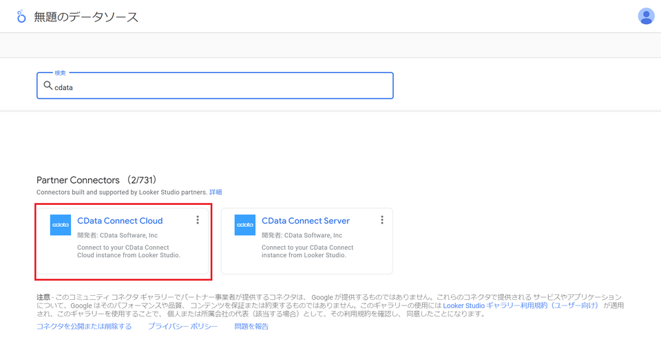The width and height of the screenshot is (661, 337).
Task: Open the 詳細 link
Action: click(216, 192)
